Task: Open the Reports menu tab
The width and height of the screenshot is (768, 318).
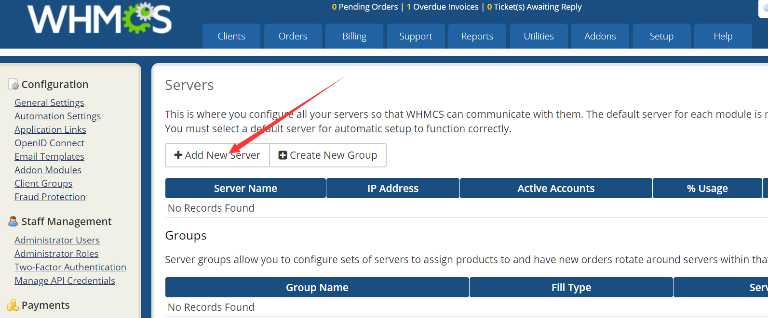Action: pyautogui.click(x=477, y=36)
